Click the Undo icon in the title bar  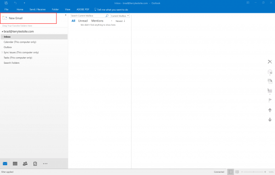16,3
